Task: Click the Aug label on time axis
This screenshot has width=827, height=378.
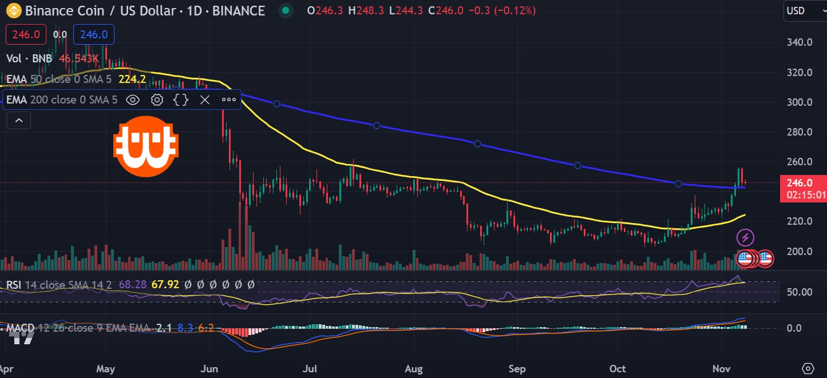Action: coord(414,369)
